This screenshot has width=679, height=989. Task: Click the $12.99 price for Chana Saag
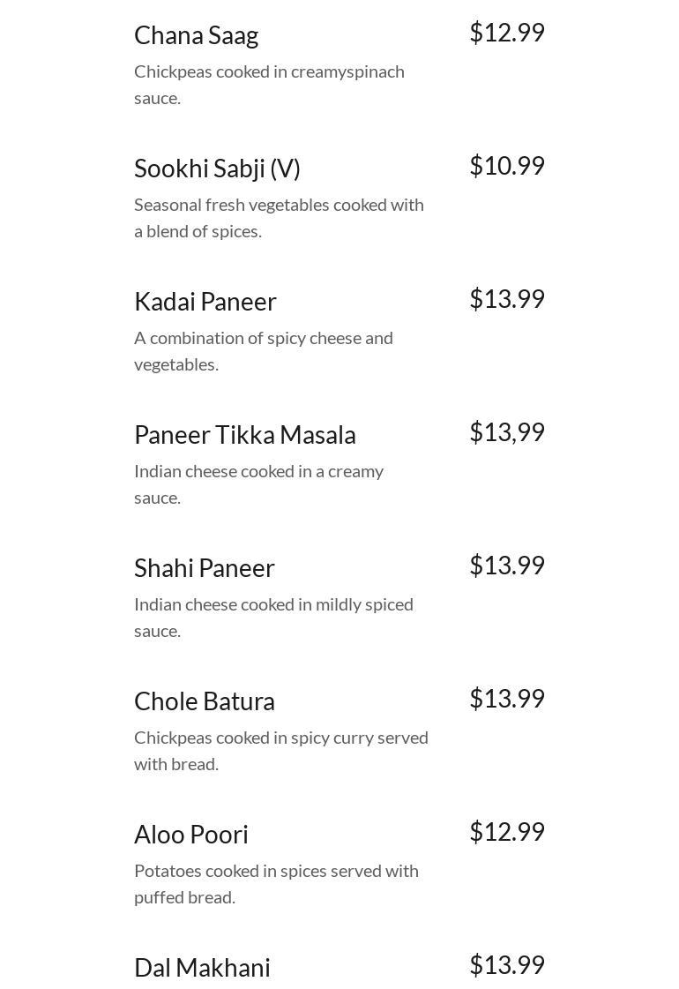pyautogui.click(x=507, y=32)
